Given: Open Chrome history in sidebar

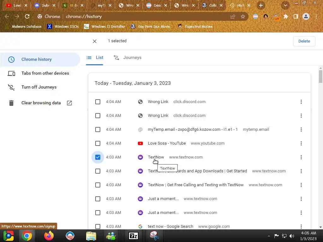Looking at the screenshot, I should (40, 60).
